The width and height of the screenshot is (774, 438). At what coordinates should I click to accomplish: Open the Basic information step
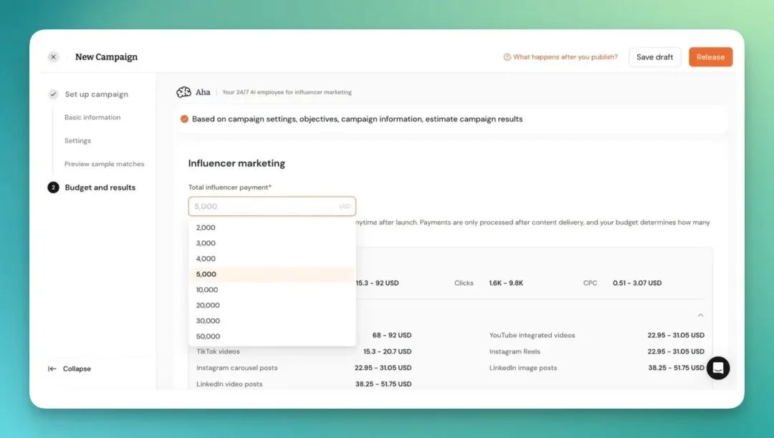click(92, 117)
